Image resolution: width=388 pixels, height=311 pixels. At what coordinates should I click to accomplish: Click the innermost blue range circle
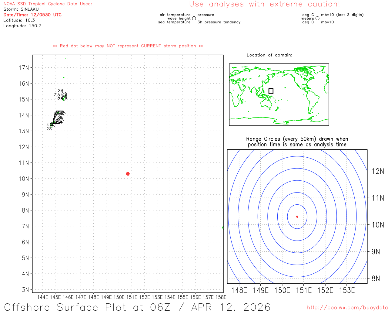pyautogui.click(x=297, y=217)
